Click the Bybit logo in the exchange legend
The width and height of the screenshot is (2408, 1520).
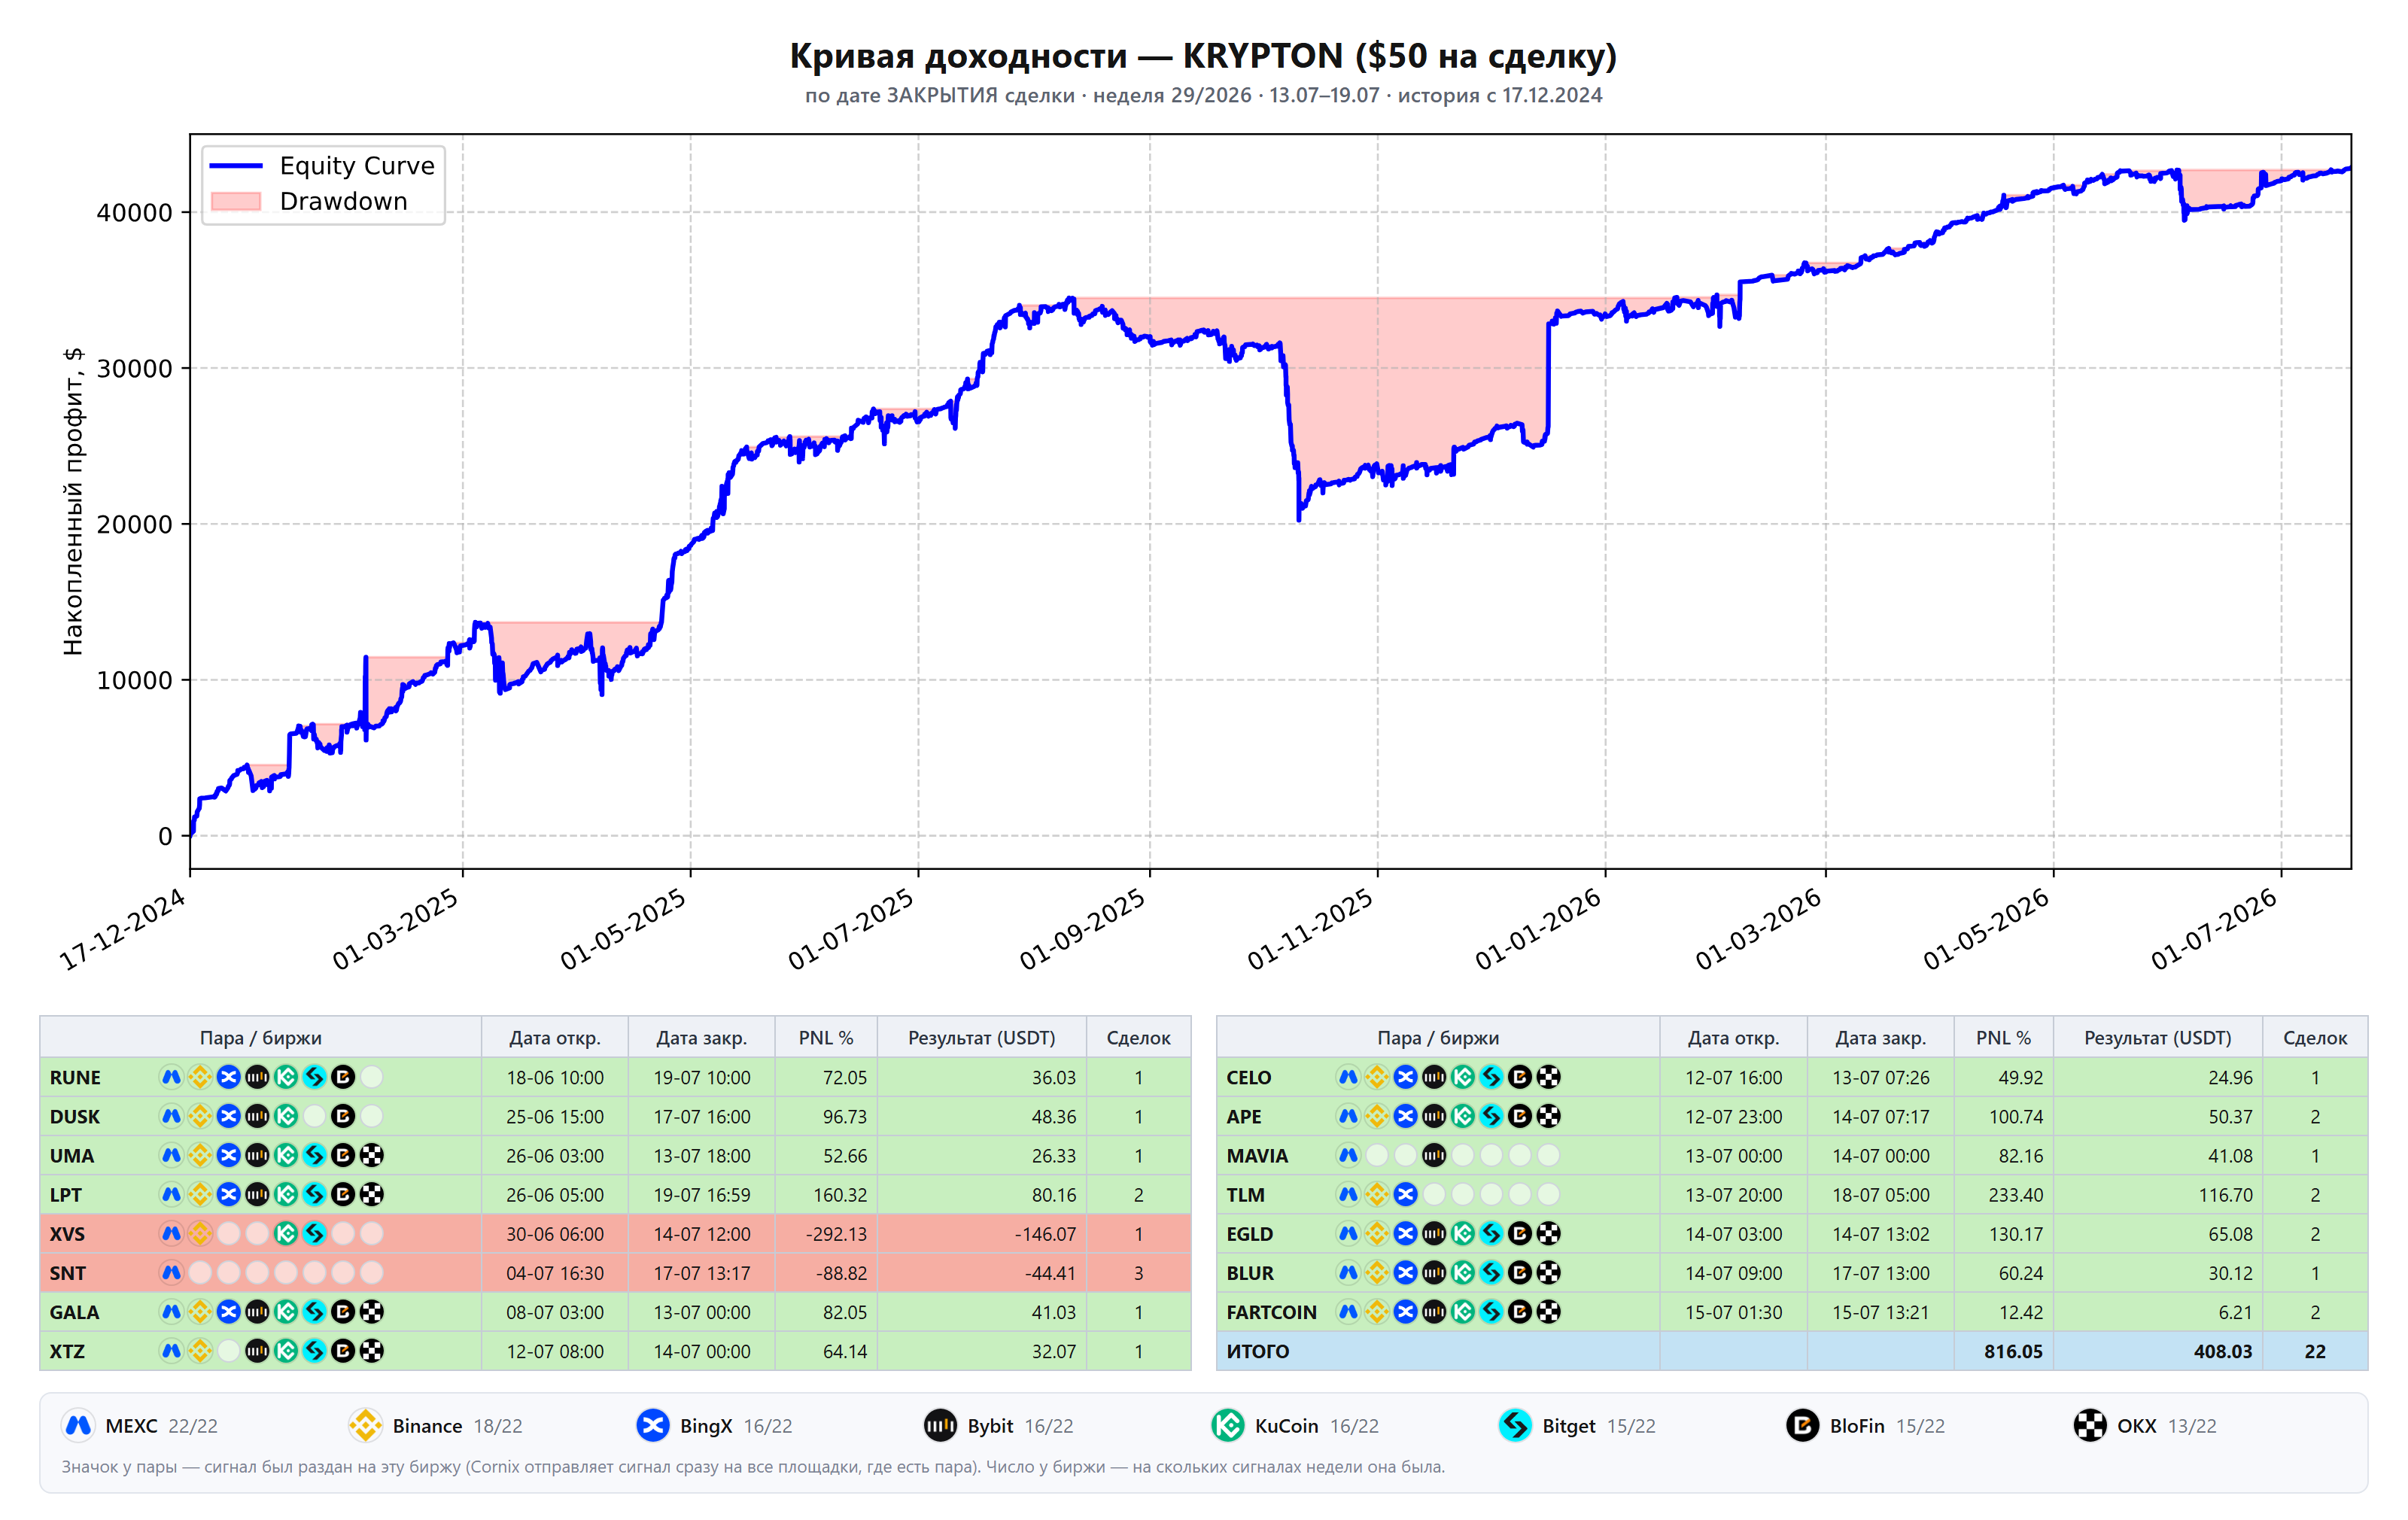click(940, 1425)
